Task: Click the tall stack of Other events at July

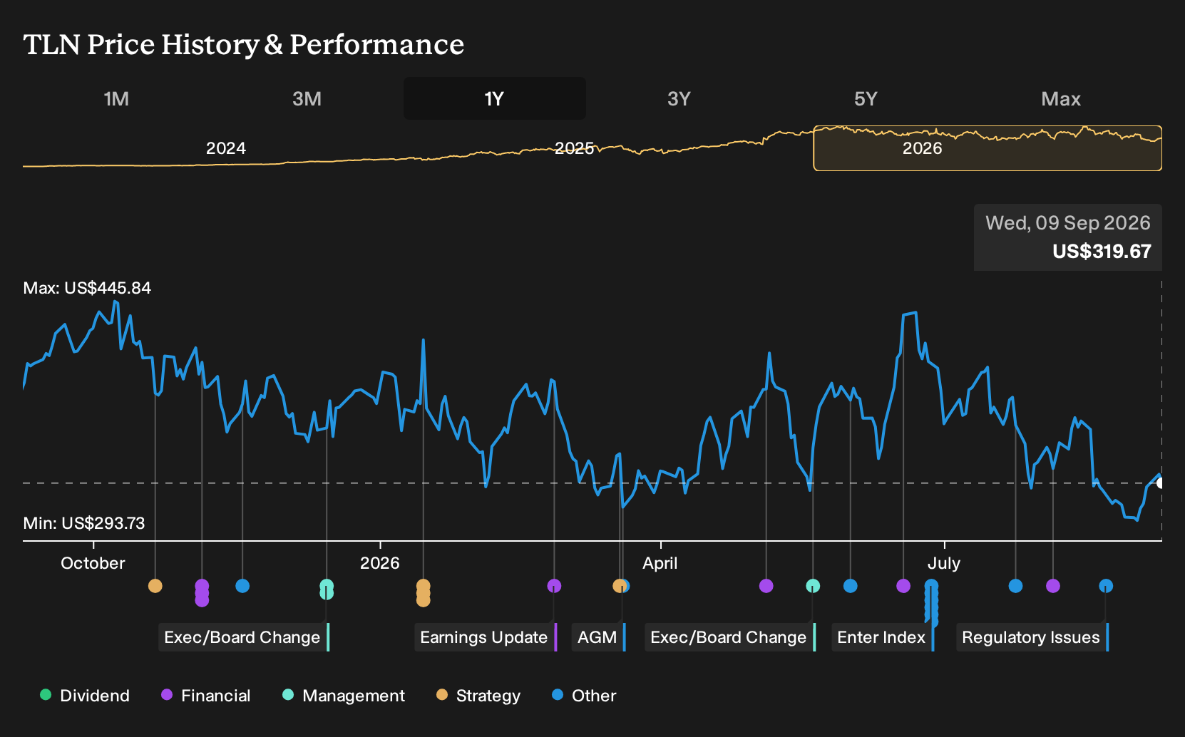Action: pyautogui.click(x=931, y=603)
